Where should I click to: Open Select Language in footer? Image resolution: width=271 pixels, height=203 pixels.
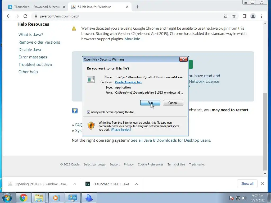(94, 164)
